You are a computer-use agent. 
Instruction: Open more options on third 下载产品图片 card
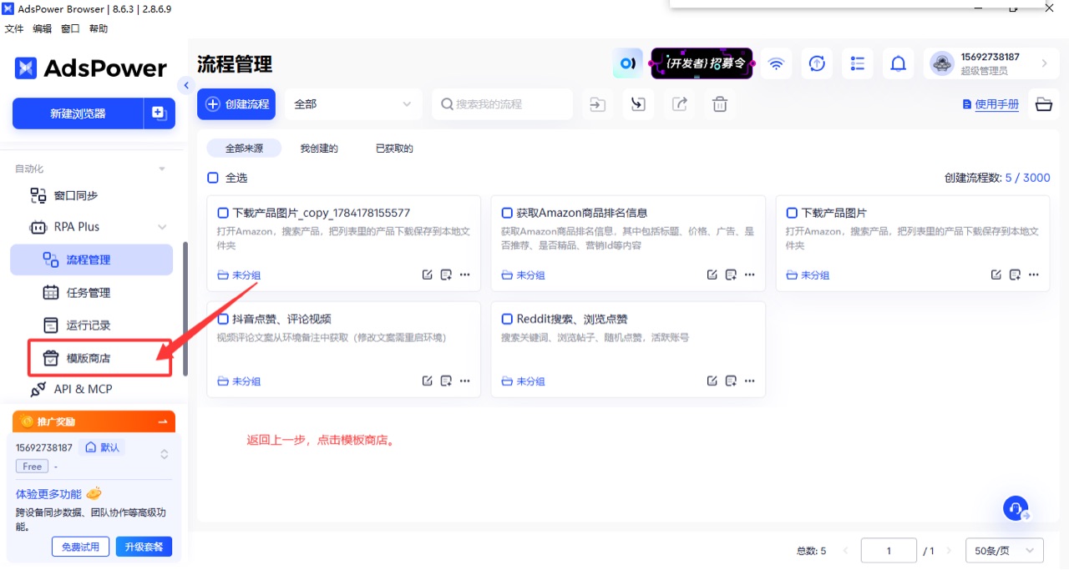click(x=1034, y=275)
